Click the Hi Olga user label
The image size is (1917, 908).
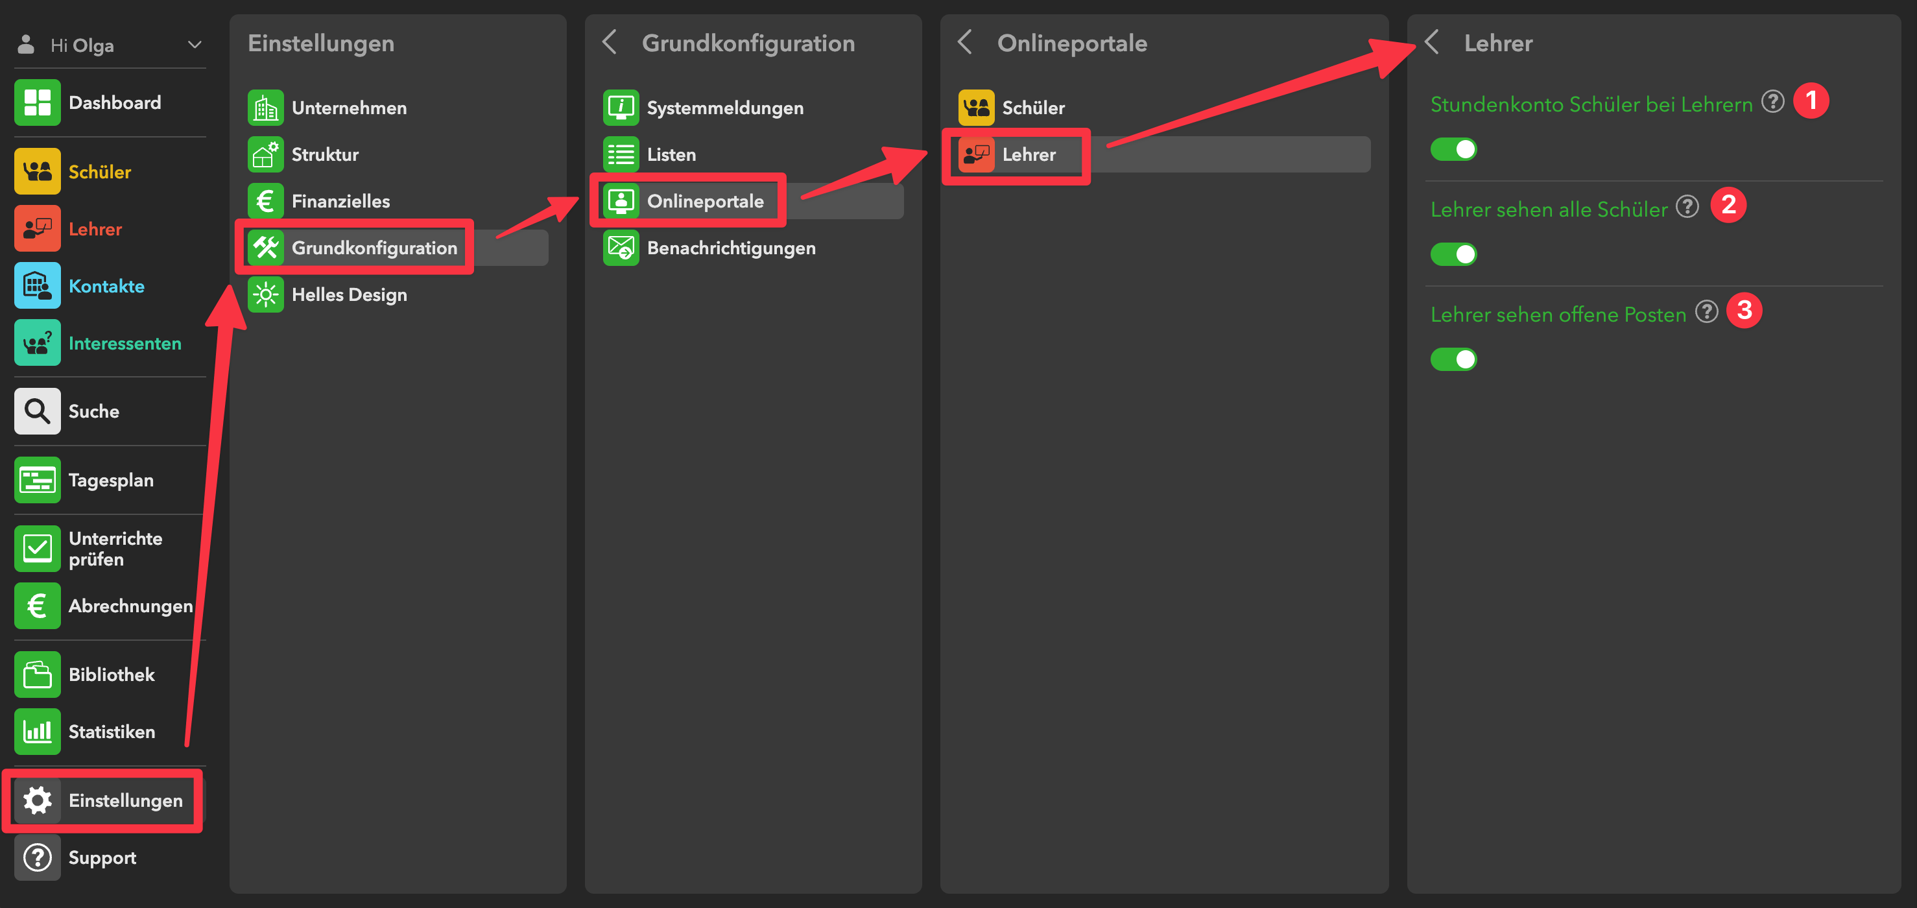coord(82,45)
